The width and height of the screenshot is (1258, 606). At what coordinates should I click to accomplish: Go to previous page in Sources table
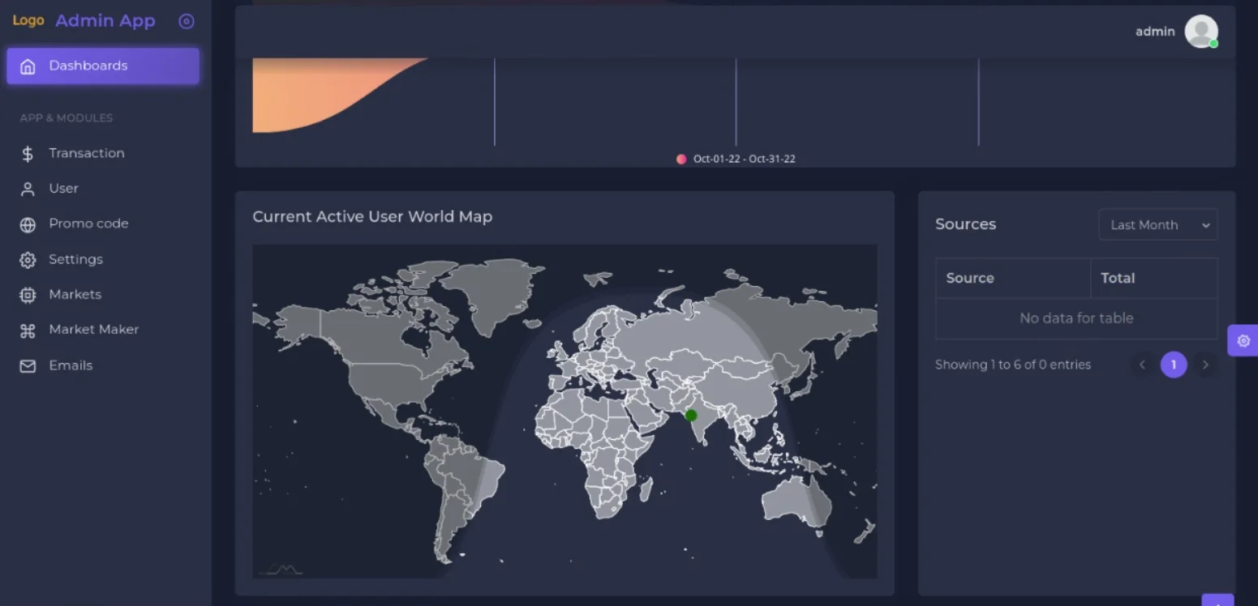(1142, 365)
